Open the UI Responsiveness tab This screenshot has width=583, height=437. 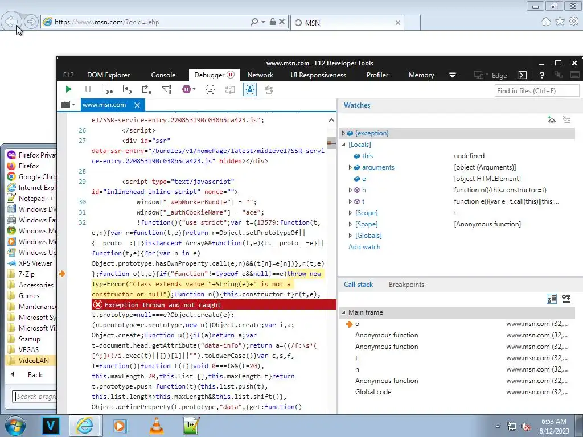pyautogui.click(x=318, y=75)
